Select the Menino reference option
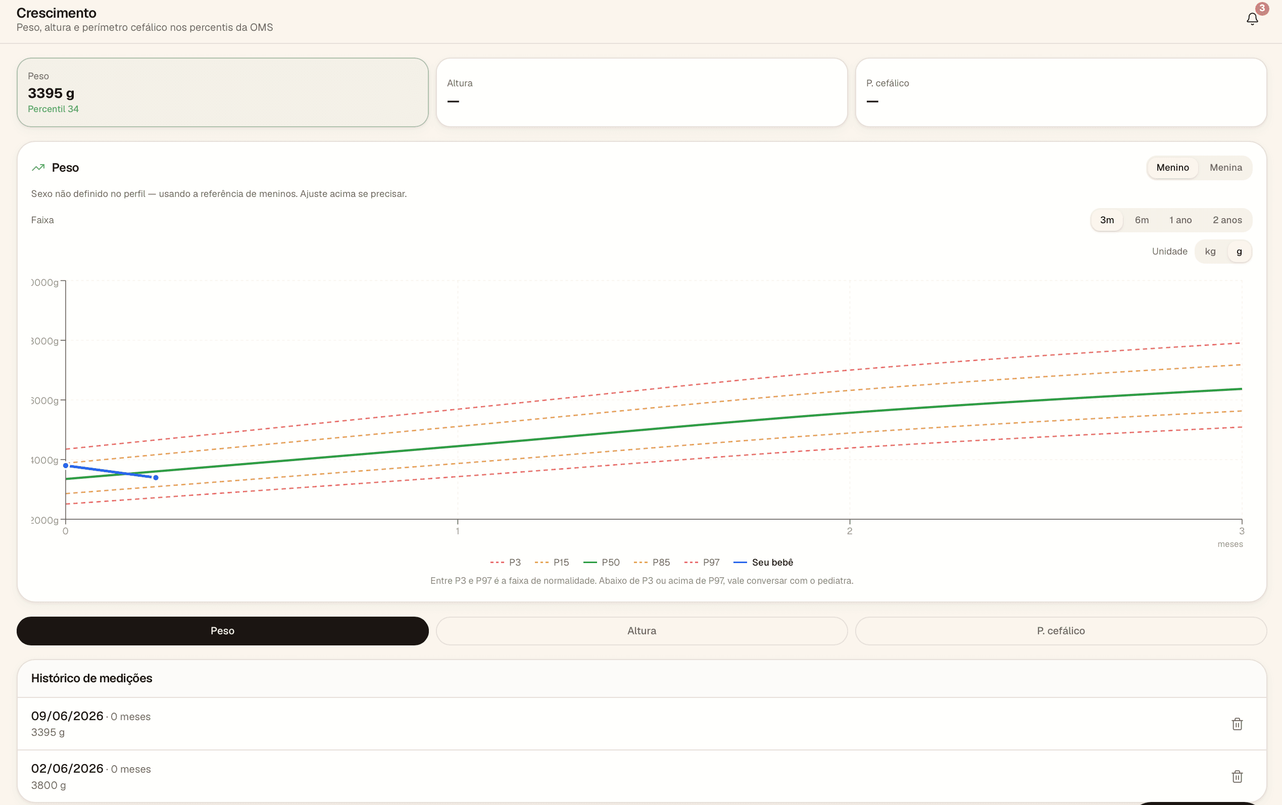Image resolution: width=1282 pixels, height=805 pixels. pos(1172,168)
